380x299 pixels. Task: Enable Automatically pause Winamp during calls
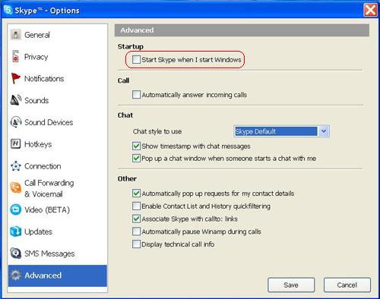tap(136, 231)
